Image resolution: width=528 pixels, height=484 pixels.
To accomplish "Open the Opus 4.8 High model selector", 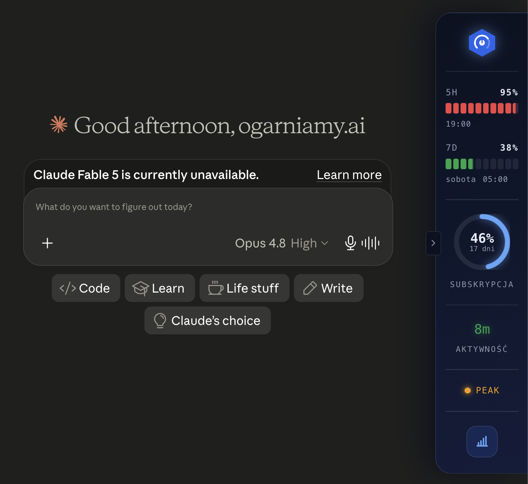I will pyautogui.click(x=282, y=243).
